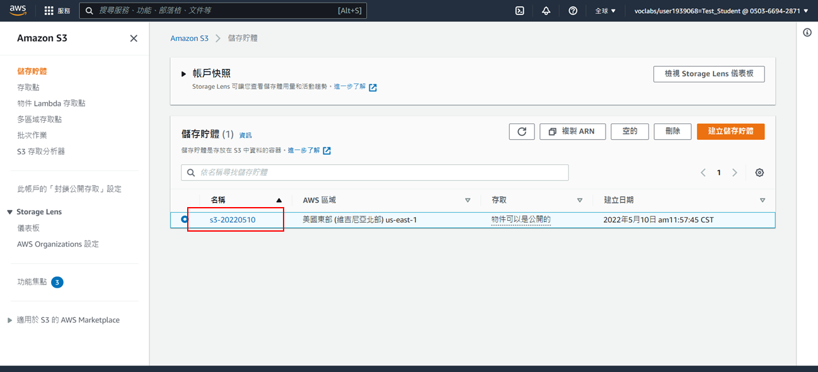Click the 物件可以是公開的 access text
818x372 pixels.
(x=521, y=220)
